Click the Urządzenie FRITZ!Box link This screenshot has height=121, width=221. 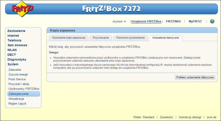point(146,21)
